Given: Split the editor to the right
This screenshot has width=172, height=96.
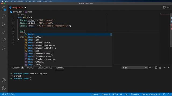Looking at the screenshot, I should (164, 7).
